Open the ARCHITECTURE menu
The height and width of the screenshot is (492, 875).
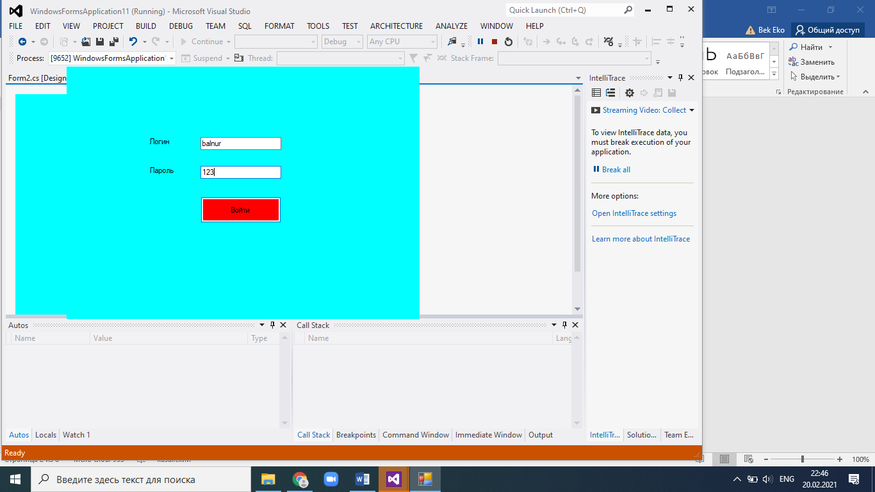tap(397, 26)
